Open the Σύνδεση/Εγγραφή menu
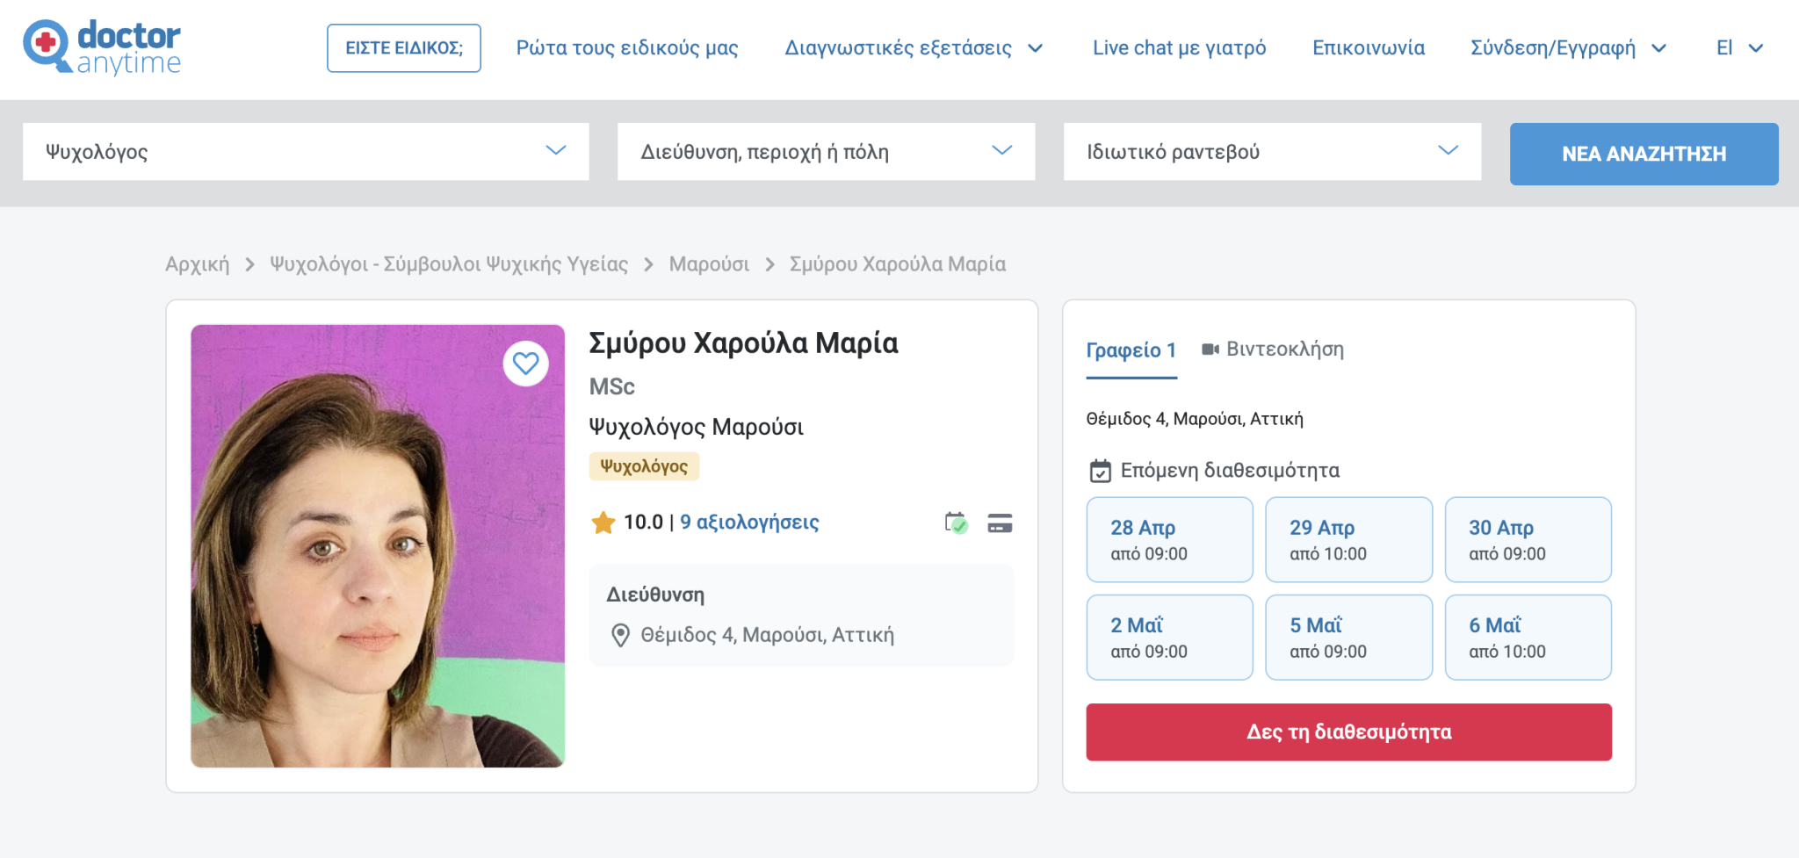Screen dimensions: 1799x858 click(x=1568, y=48)
